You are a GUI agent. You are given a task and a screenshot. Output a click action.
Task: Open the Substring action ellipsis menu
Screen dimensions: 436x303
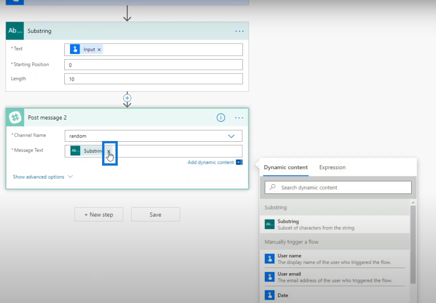[240, 31]
